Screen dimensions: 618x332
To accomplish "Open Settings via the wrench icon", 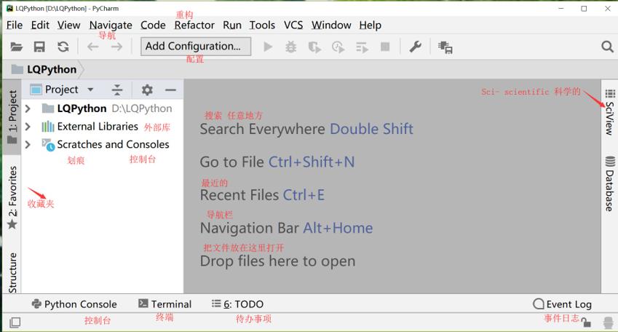I will pos(416,47).
